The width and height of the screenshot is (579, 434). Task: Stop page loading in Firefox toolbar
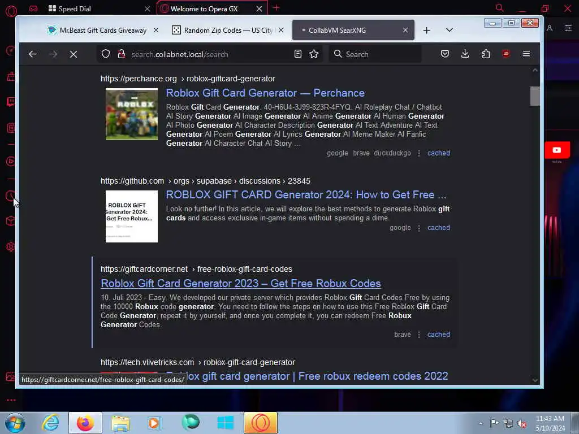click(74, 54)
